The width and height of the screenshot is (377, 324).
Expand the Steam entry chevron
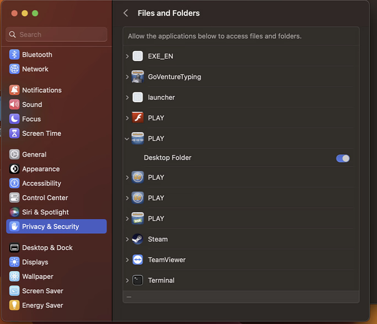[127, 239]
